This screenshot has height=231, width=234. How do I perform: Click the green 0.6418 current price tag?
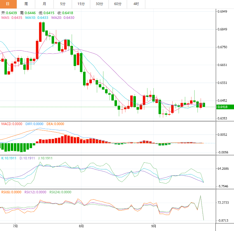tap(225, 107)
